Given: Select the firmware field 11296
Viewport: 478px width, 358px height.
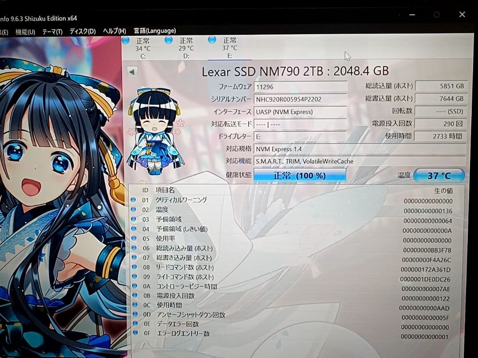Looking at the screenshot, I should click(300, 87).
